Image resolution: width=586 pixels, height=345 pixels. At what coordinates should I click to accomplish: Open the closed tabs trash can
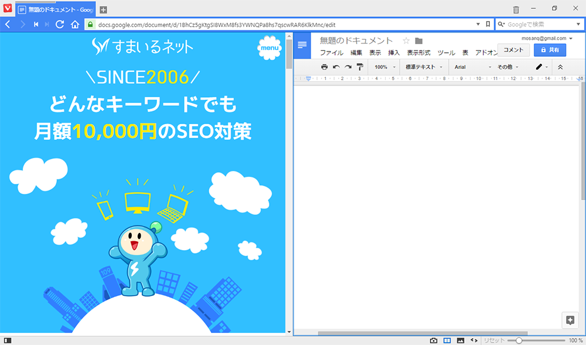coord(516,9)
